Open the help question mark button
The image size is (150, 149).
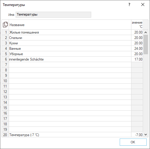coord(129,4)
